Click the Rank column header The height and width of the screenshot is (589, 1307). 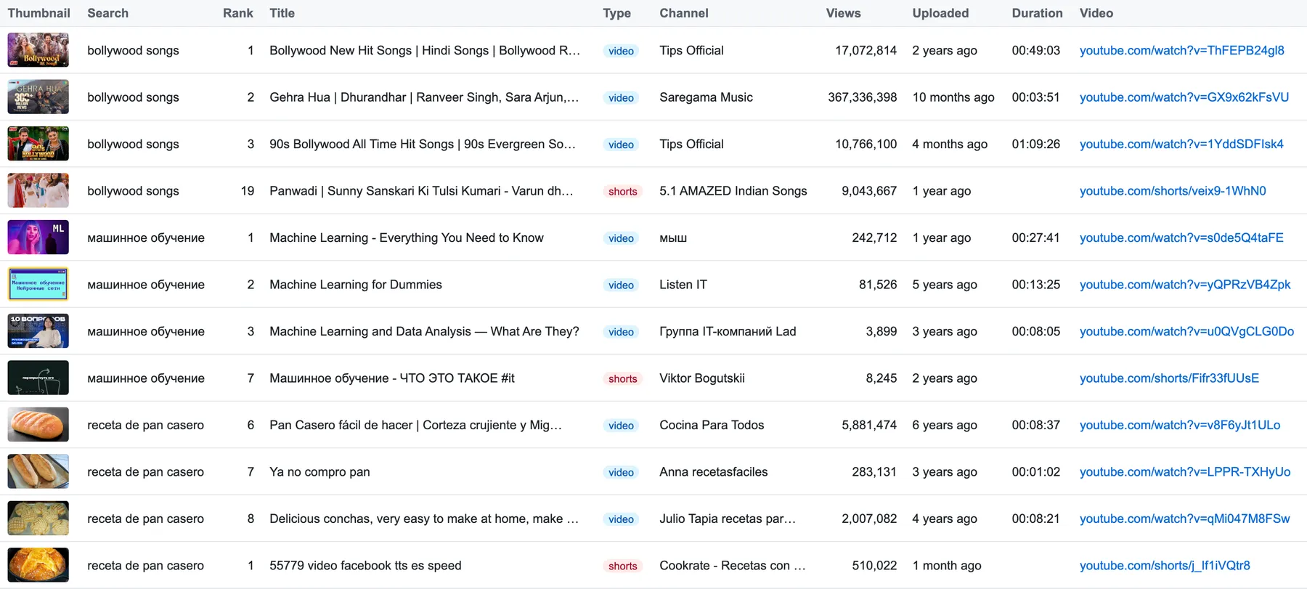pos(238,13)
